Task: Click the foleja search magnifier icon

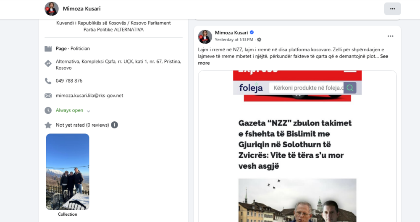Action: [350, 88]
